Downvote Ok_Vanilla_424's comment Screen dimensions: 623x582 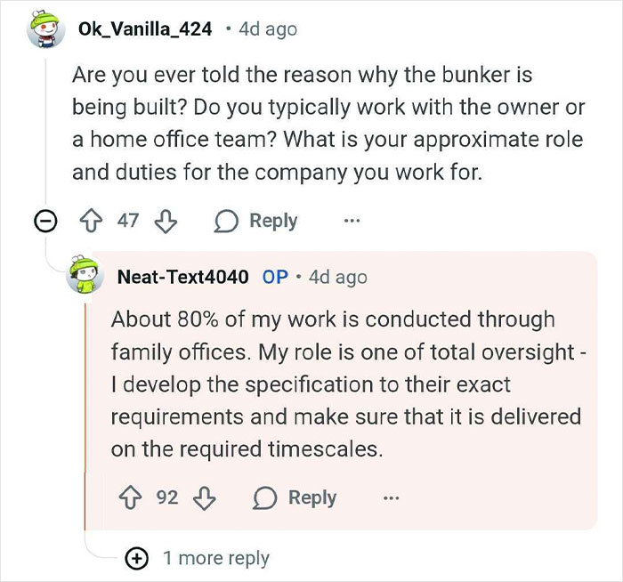tap(166, 221)
